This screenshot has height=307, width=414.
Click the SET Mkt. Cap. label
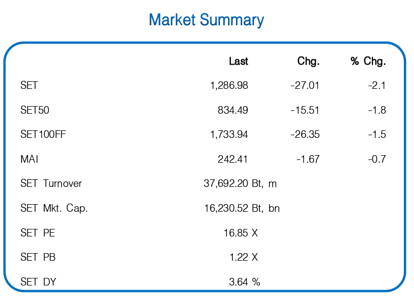pos(54,208)
